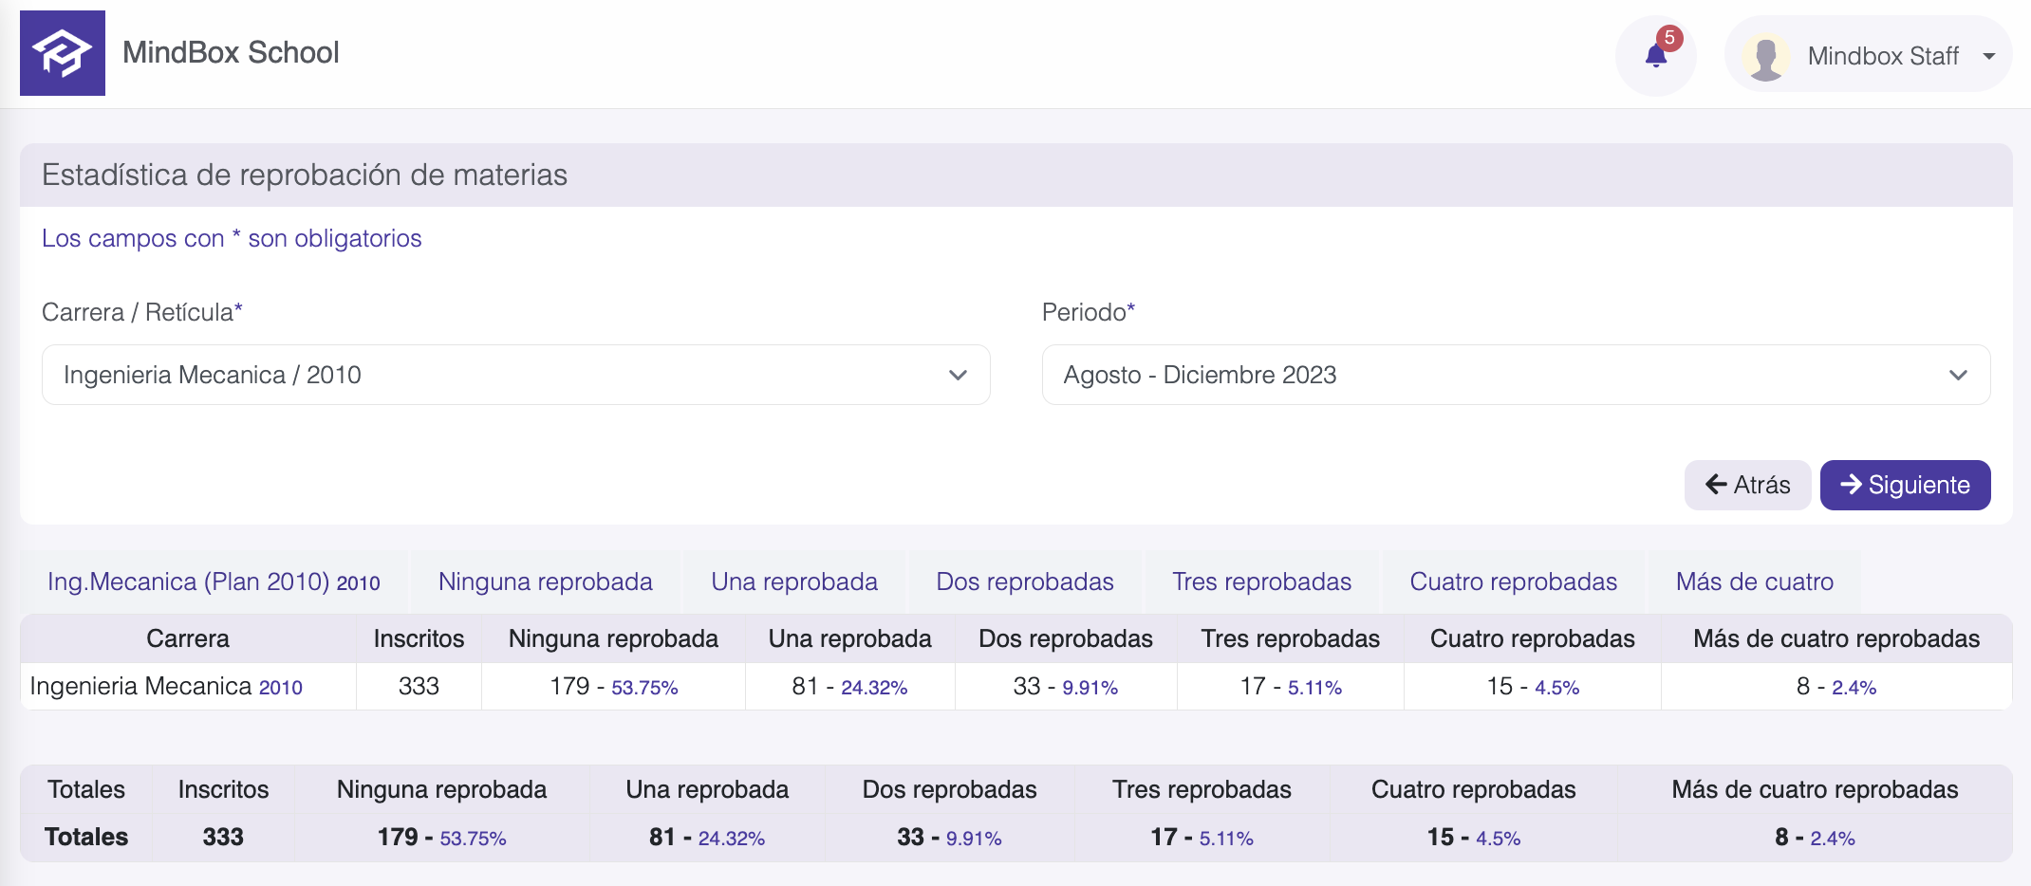Open the Una reprobada tab
Viewport: 2031px width, 886px height.
click(794, 581)
